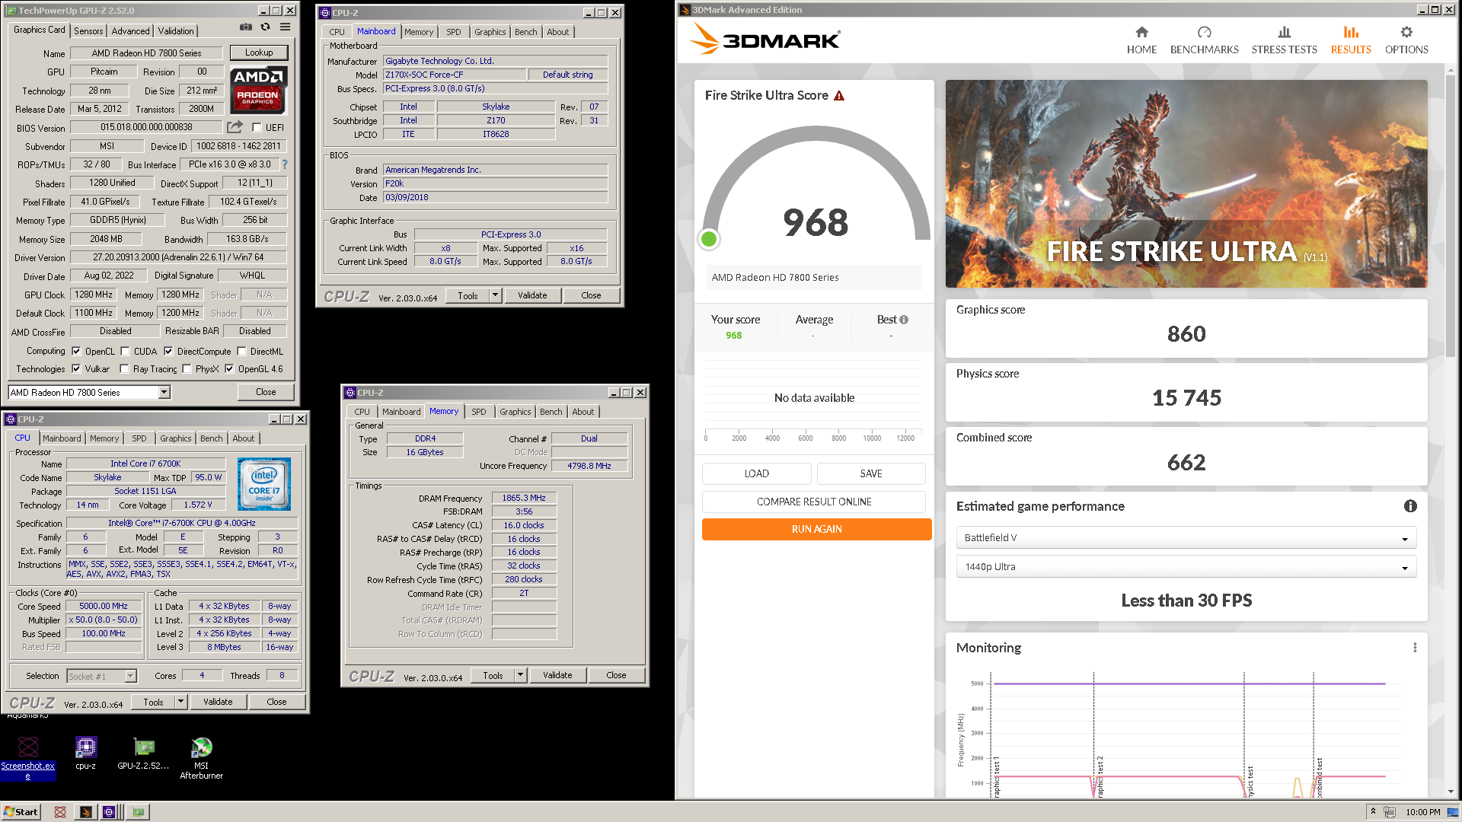Viewport: 1462px width, 822px height.
Task: Toggle the OpenGL 4.6 checkbox
Action: [229, 368]
